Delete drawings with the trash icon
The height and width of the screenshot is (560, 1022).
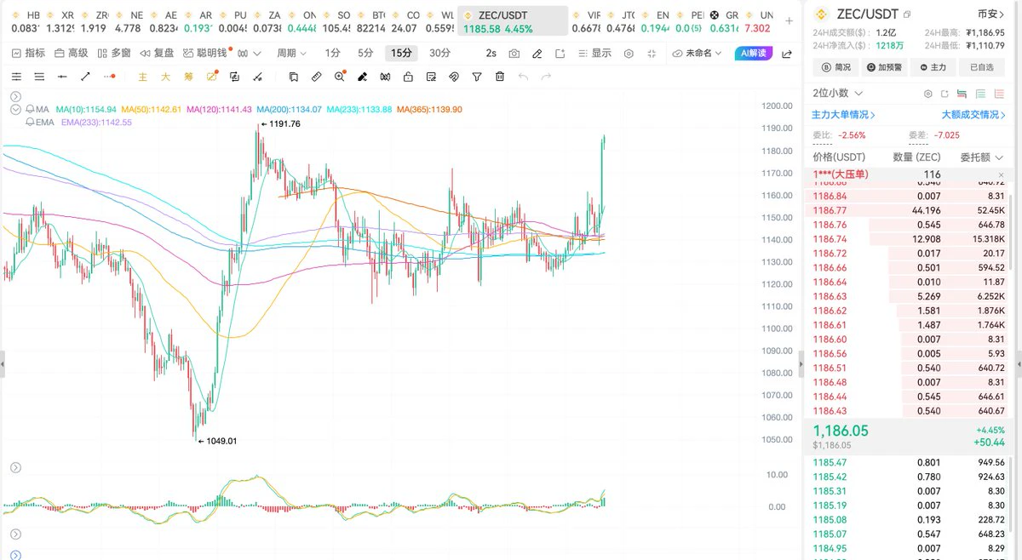pyautogui.click(x=500, y=77)
